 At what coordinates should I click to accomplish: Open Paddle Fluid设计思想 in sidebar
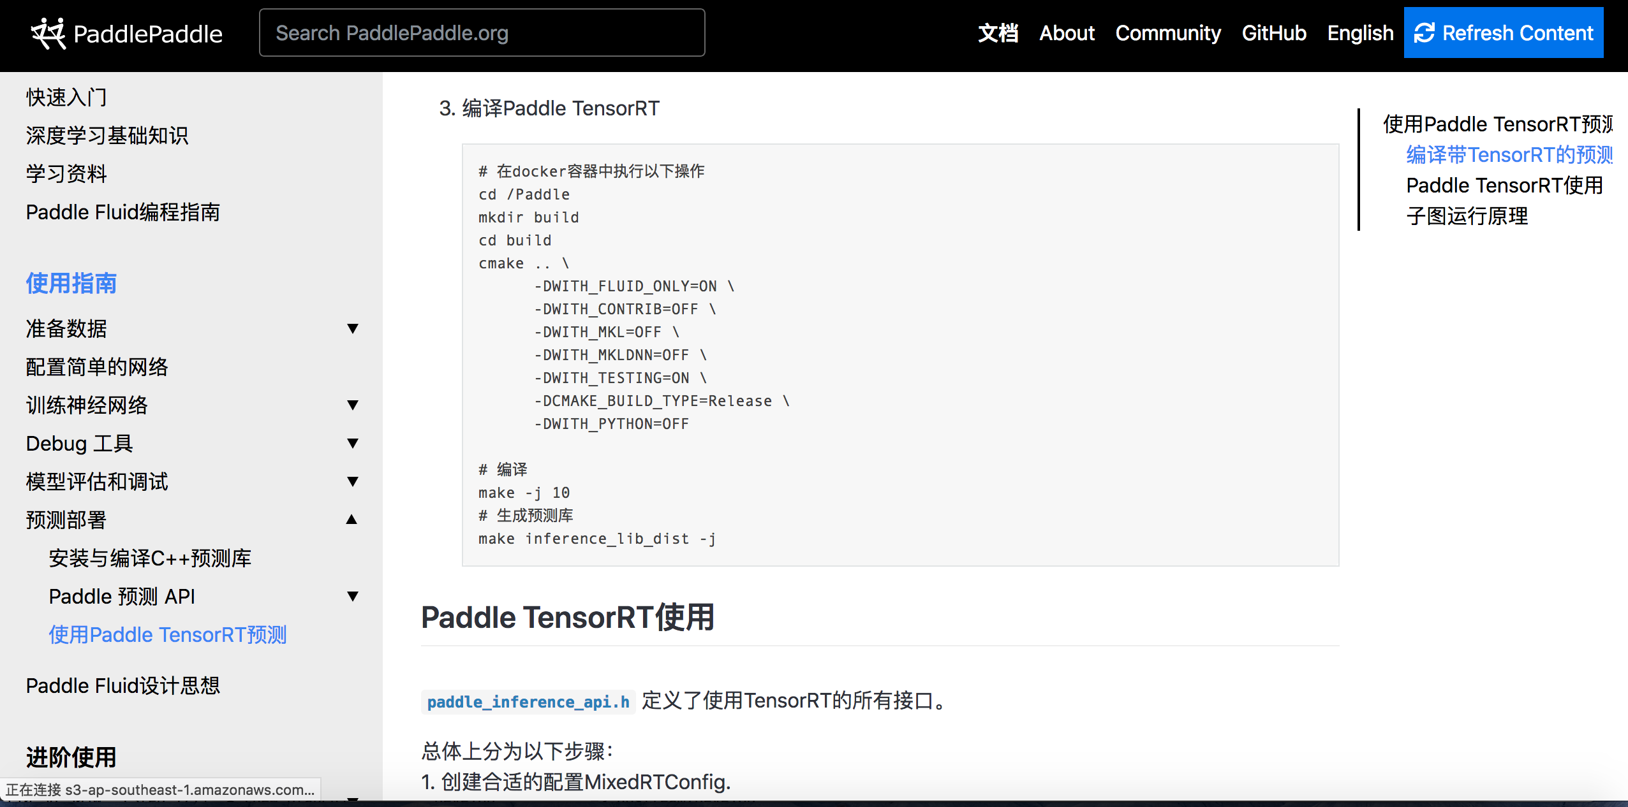(x=122, y=686)
